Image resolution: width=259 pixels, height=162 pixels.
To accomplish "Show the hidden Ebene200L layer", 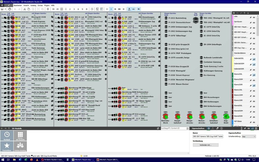I will tap(254, 75).
